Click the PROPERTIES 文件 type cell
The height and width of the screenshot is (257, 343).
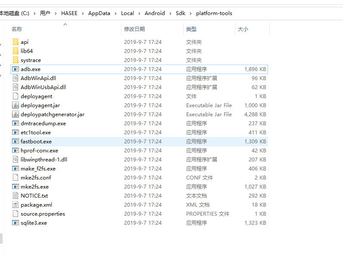click(208, 214)
